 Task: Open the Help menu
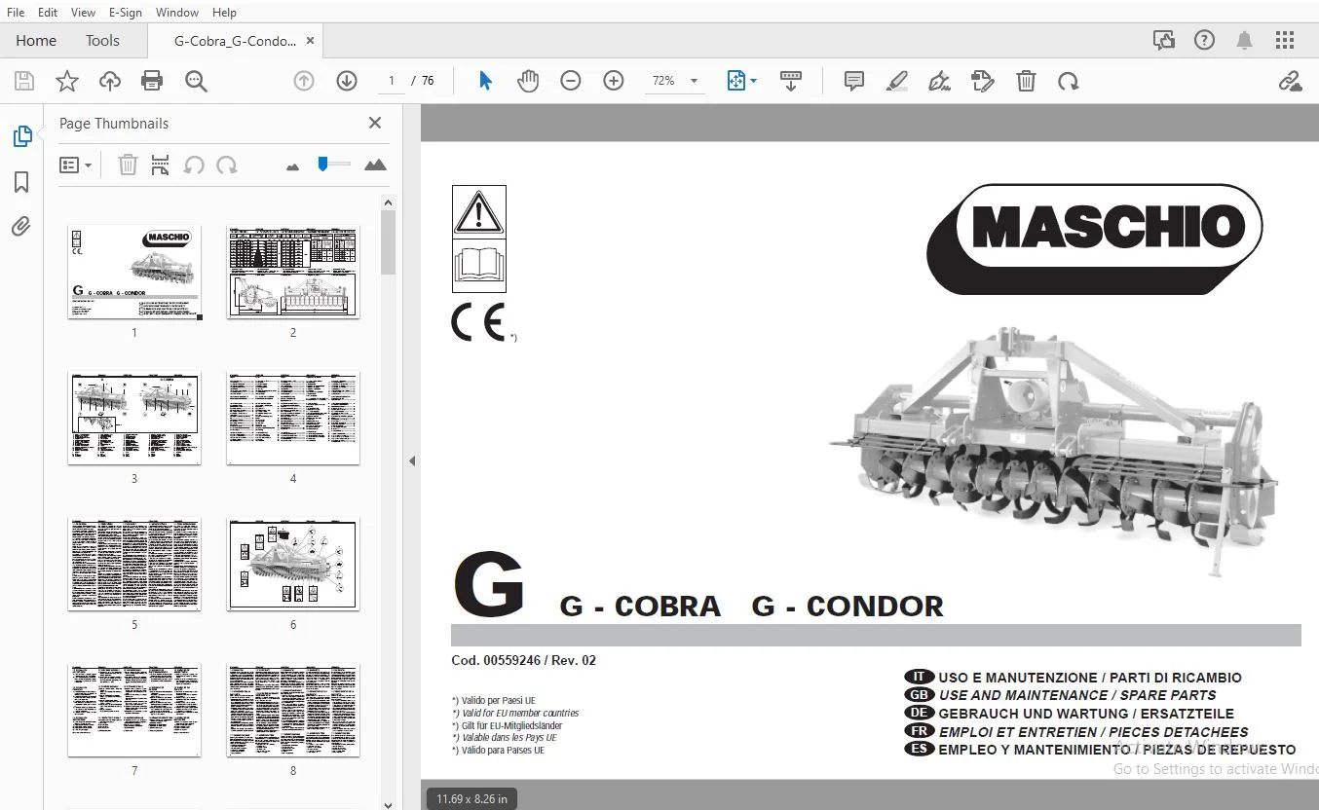click(x=224, y=13)
